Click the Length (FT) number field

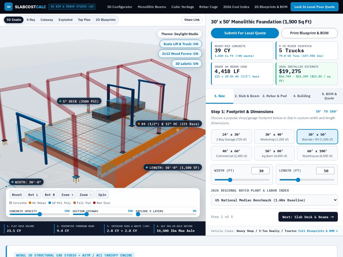point(325,171)
